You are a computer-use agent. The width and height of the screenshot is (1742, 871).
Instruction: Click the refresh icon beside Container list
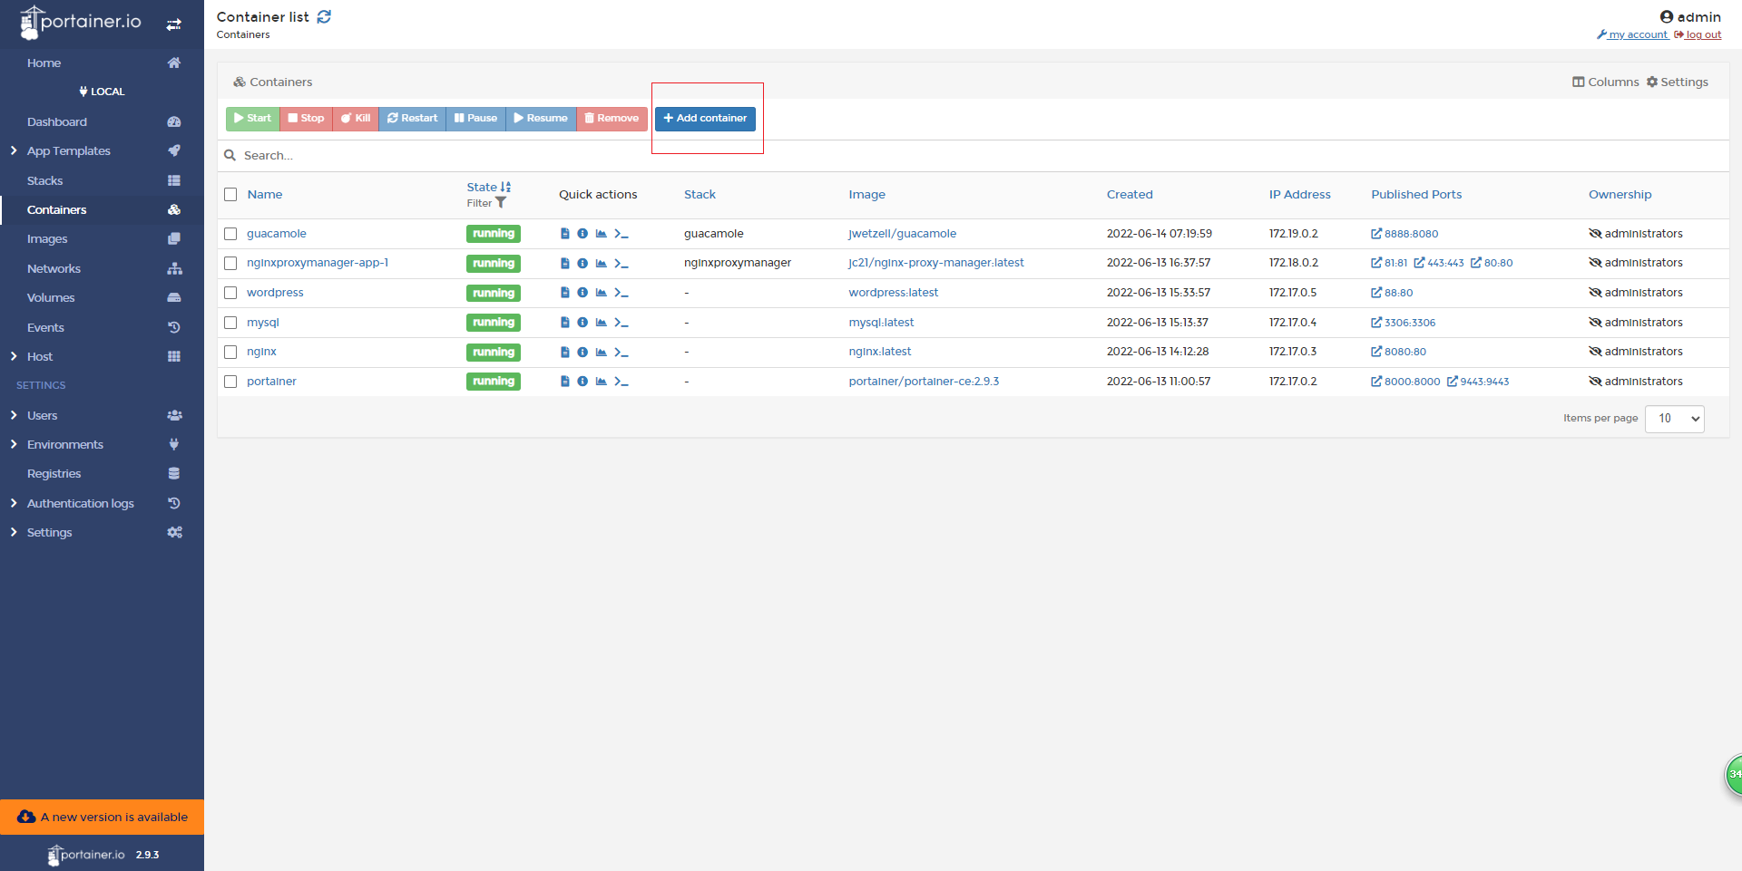pyautogui.click(x=324, y=16)
